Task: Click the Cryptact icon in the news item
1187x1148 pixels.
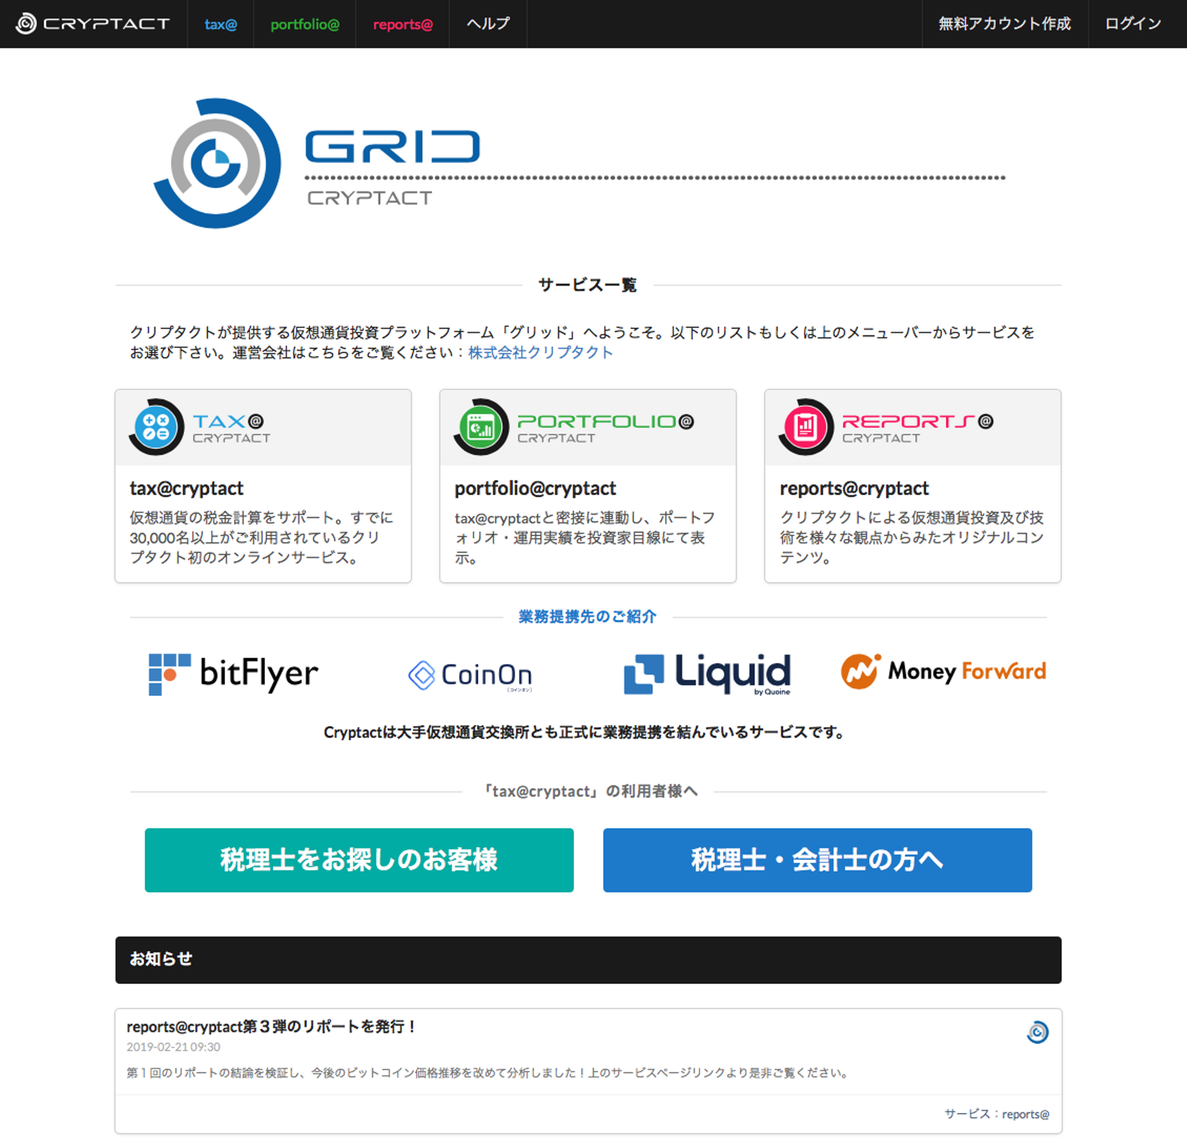Action: pyautogui.click(x=1037, y=1032)
